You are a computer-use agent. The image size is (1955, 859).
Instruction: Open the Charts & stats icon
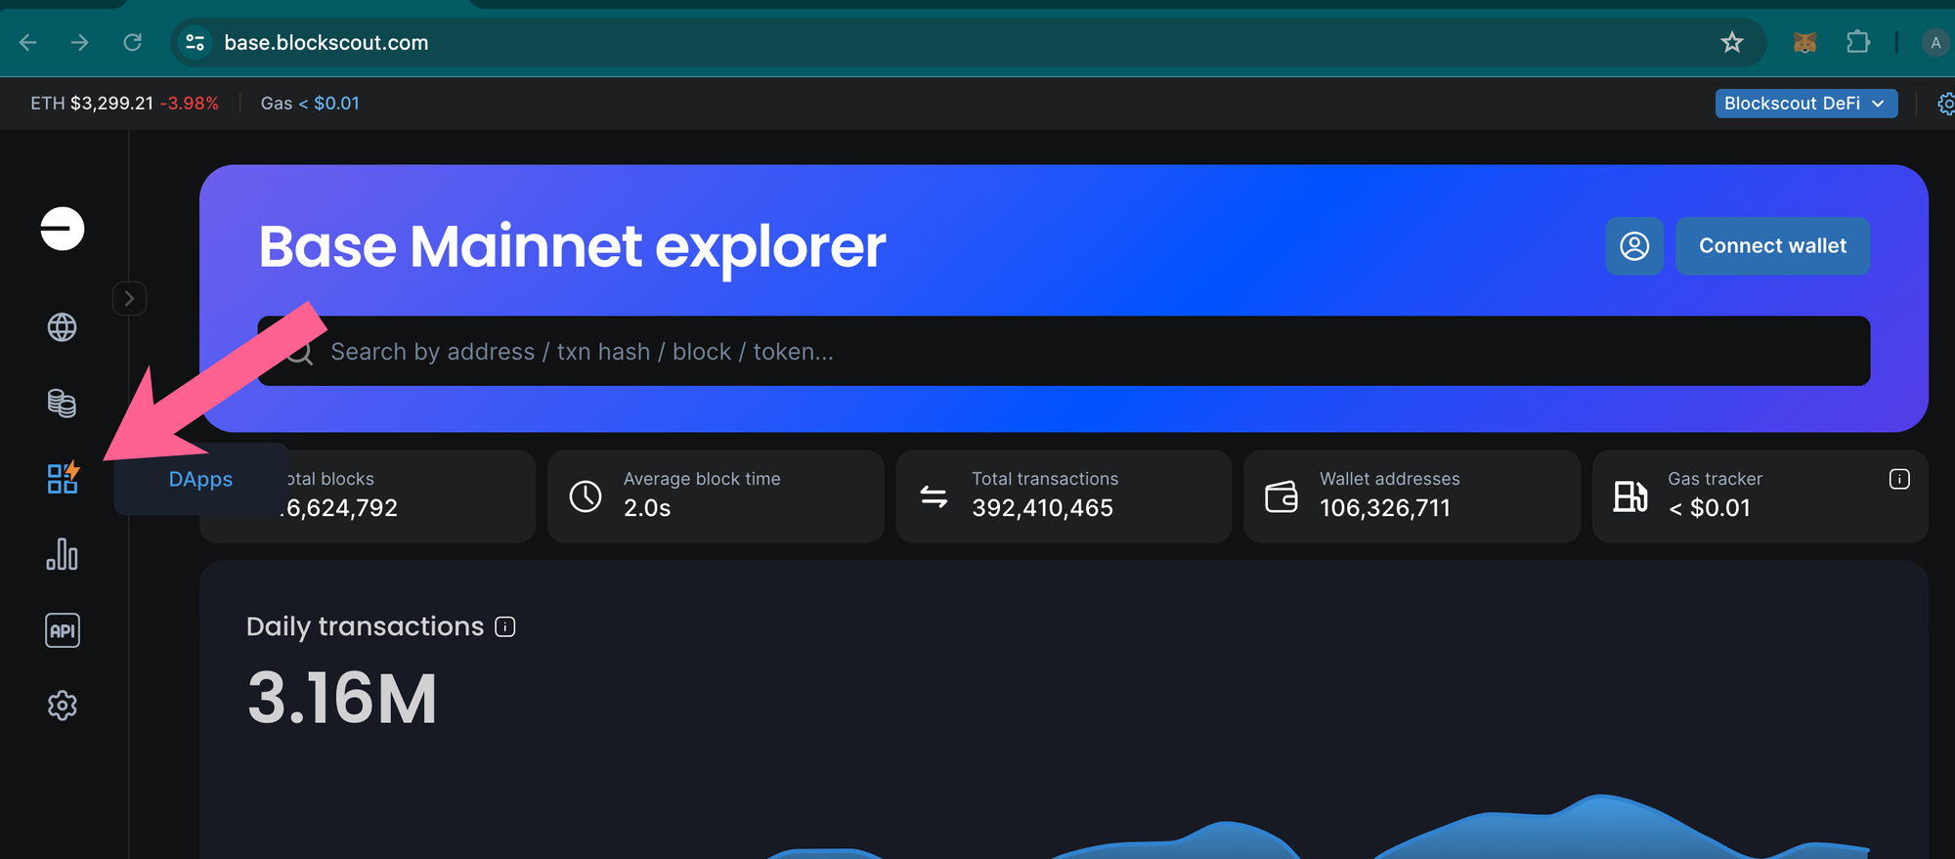point(62,554)
